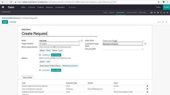Image resolution: width=170 pixels, height=95 pixels.
Task: Click the Maintenance Request Sold value cell
Action: 123,92
